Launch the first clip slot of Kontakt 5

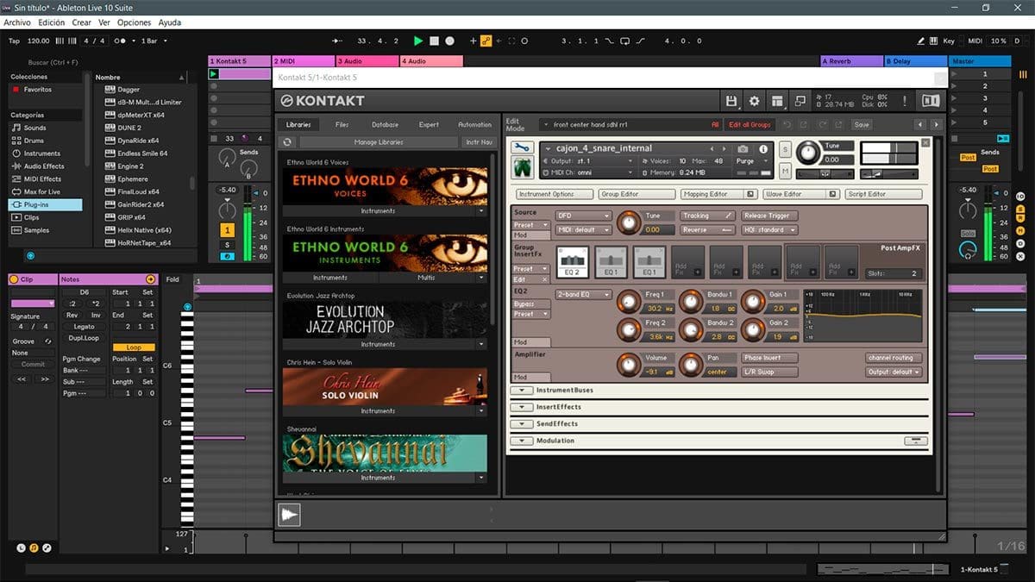214,74
